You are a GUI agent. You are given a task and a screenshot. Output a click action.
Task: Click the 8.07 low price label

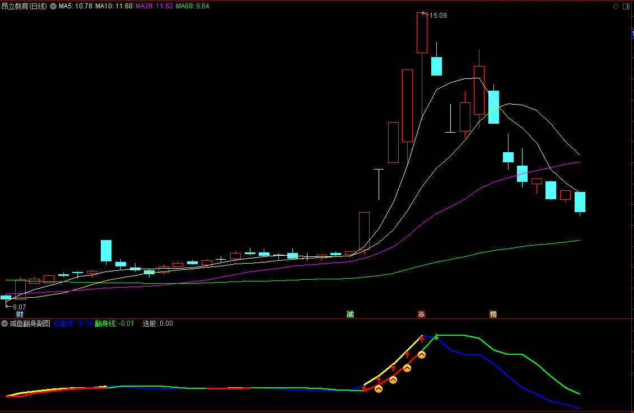click(20, 307)
